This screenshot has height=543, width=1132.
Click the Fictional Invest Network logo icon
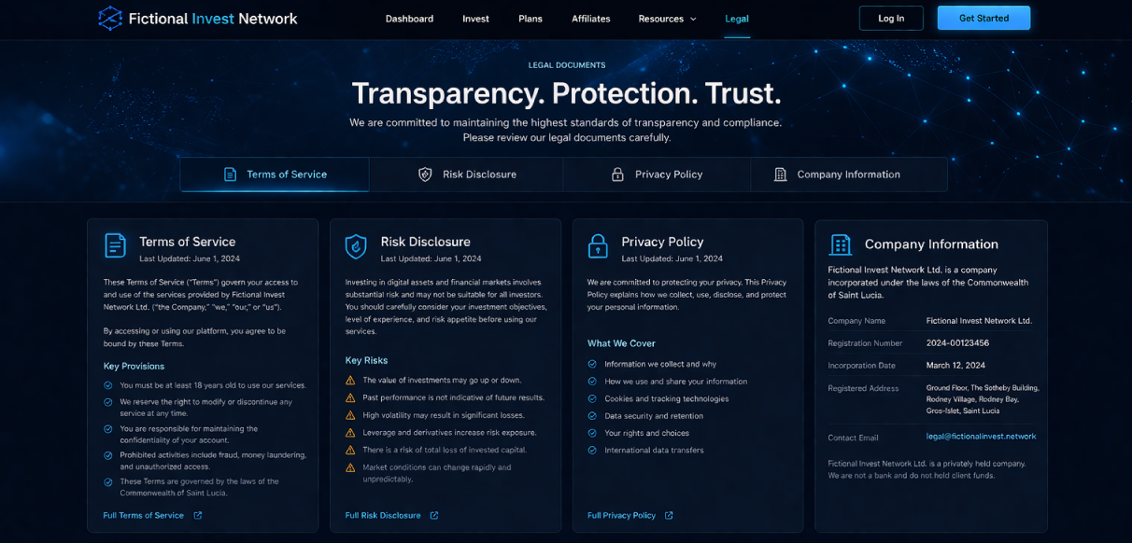110,19
